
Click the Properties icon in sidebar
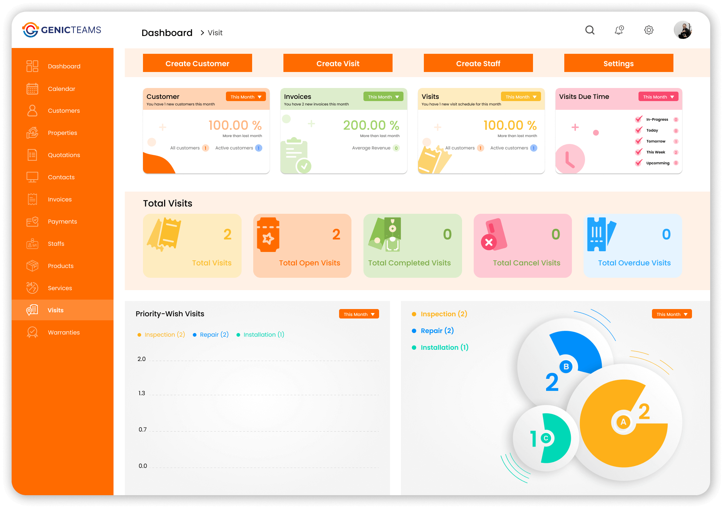click(31, 132)
